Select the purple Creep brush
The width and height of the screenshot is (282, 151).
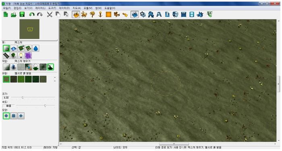tap(29, 55)
